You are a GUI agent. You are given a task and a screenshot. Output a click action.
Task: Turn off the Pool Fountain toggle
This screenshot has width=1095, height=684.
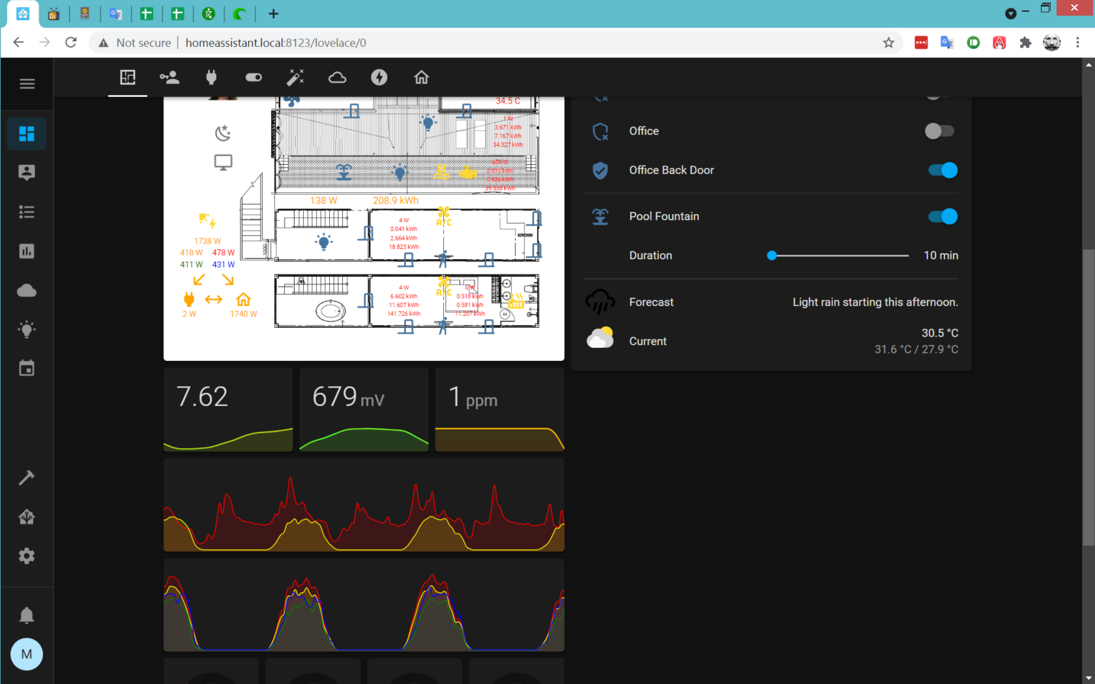pyautogui.click(x=942, y=216)
